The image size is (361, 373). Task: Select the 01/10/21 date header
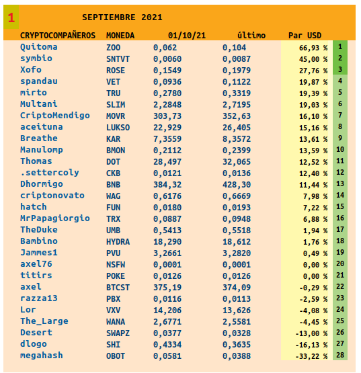point(187,36)
